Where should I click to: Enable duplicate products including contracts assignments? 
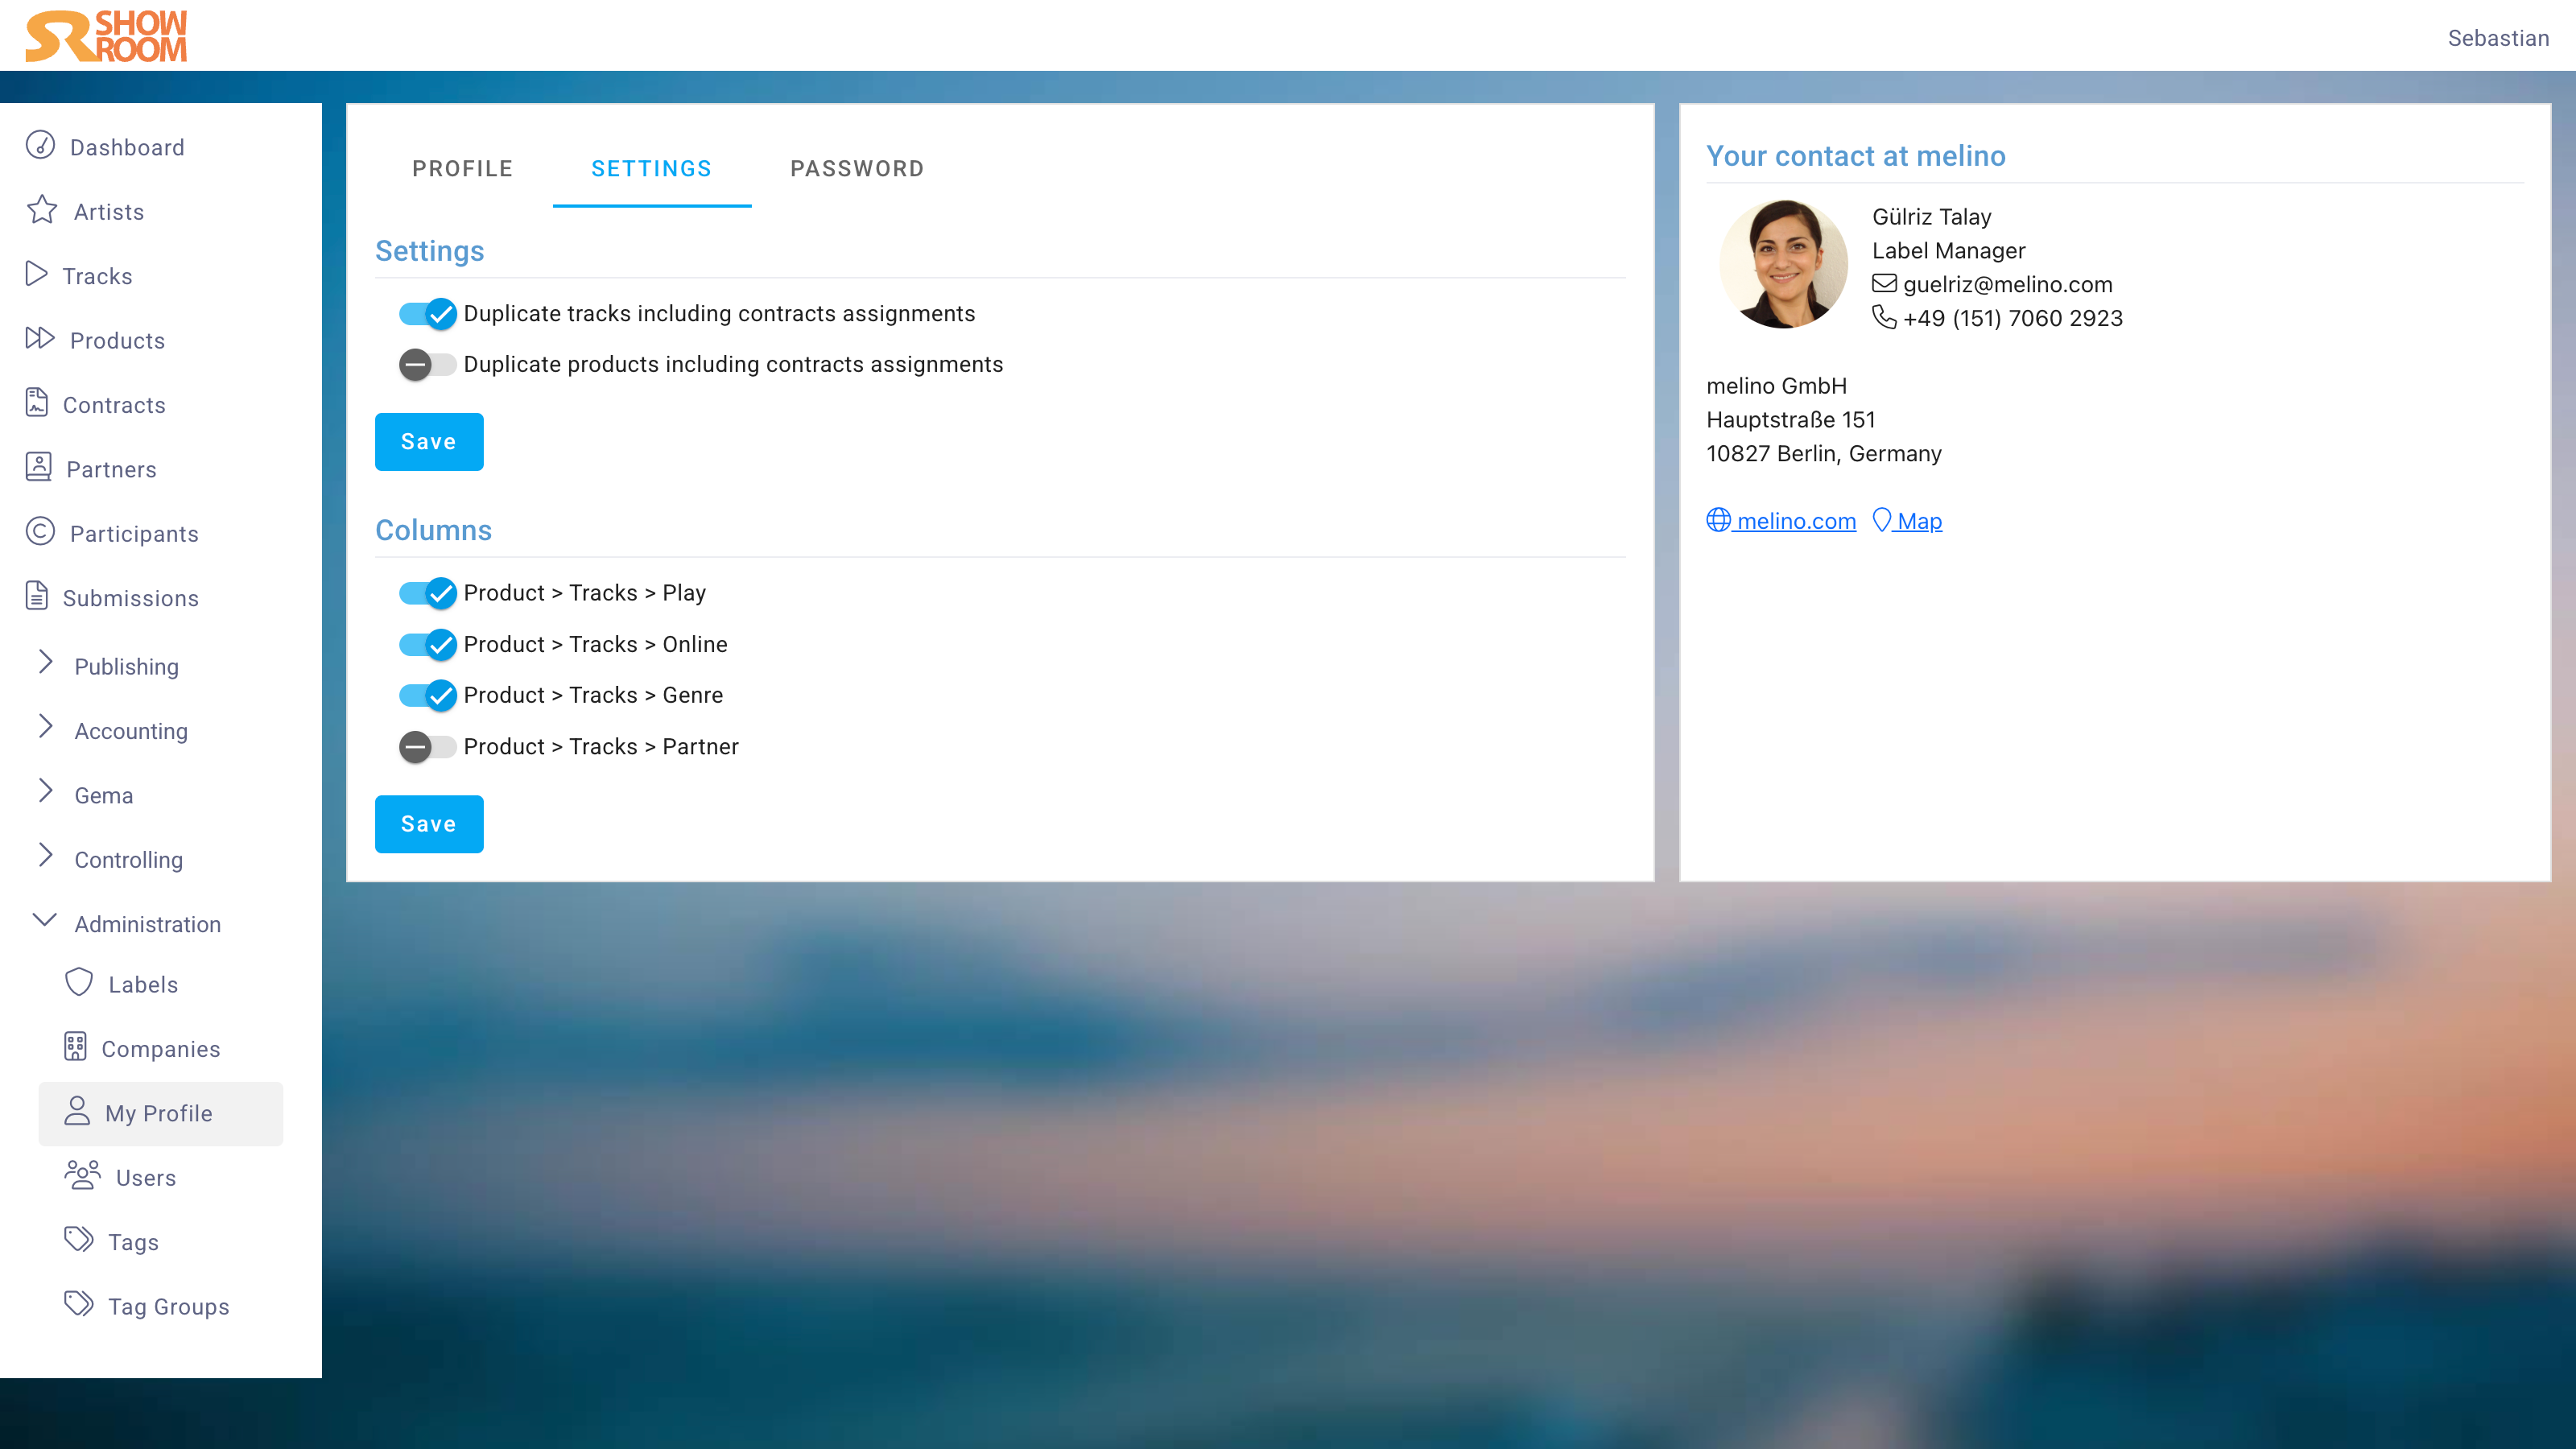point(427,364)
